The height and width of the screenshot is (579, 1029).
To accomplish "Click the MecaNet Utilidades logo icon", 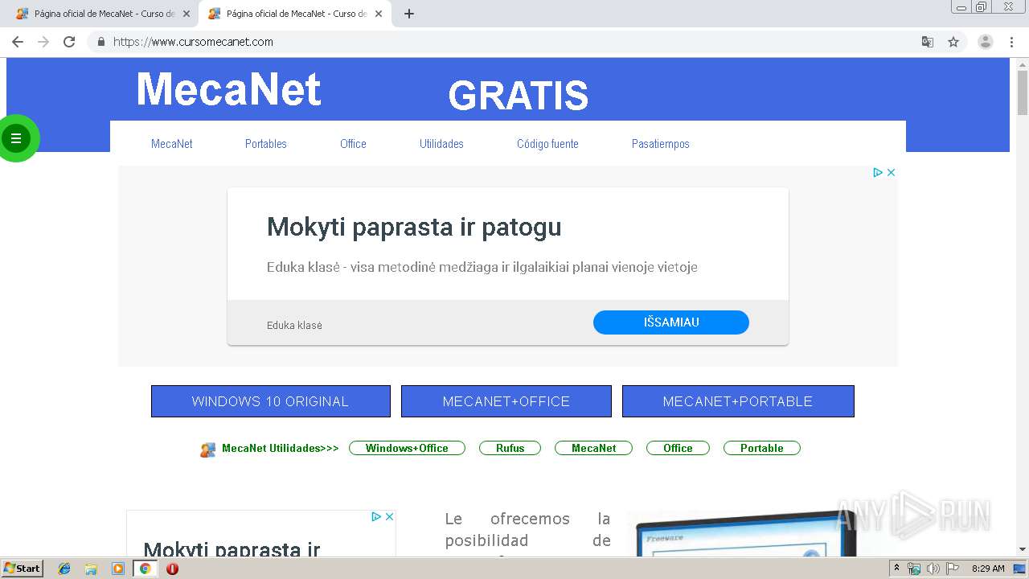I will [208, 450].
